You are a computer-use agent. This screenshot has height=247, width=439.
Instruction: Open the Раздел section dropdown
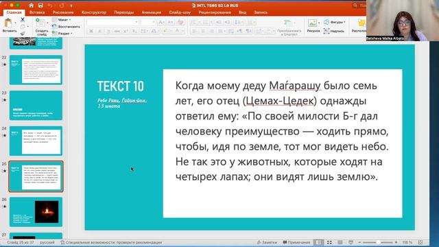click(62, 34)
